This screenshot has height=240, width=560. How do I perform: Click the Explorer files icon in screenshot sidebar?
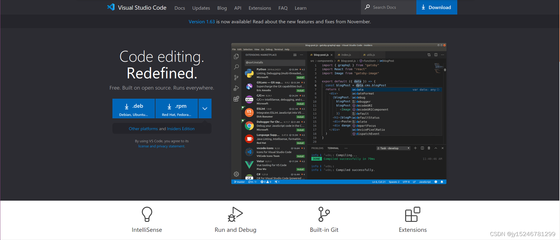tap(236, 57)
